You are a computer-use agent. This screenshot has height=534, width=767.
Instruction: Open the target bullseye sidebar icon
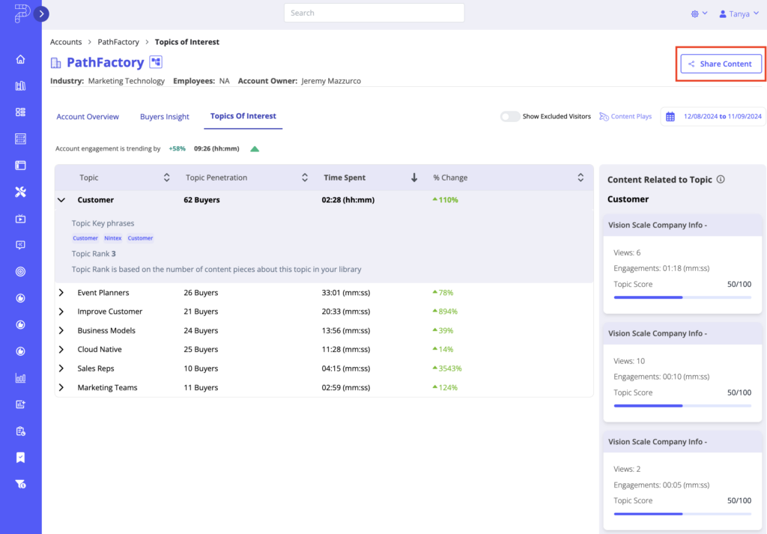pyautogui.click(x=20, y=272)
